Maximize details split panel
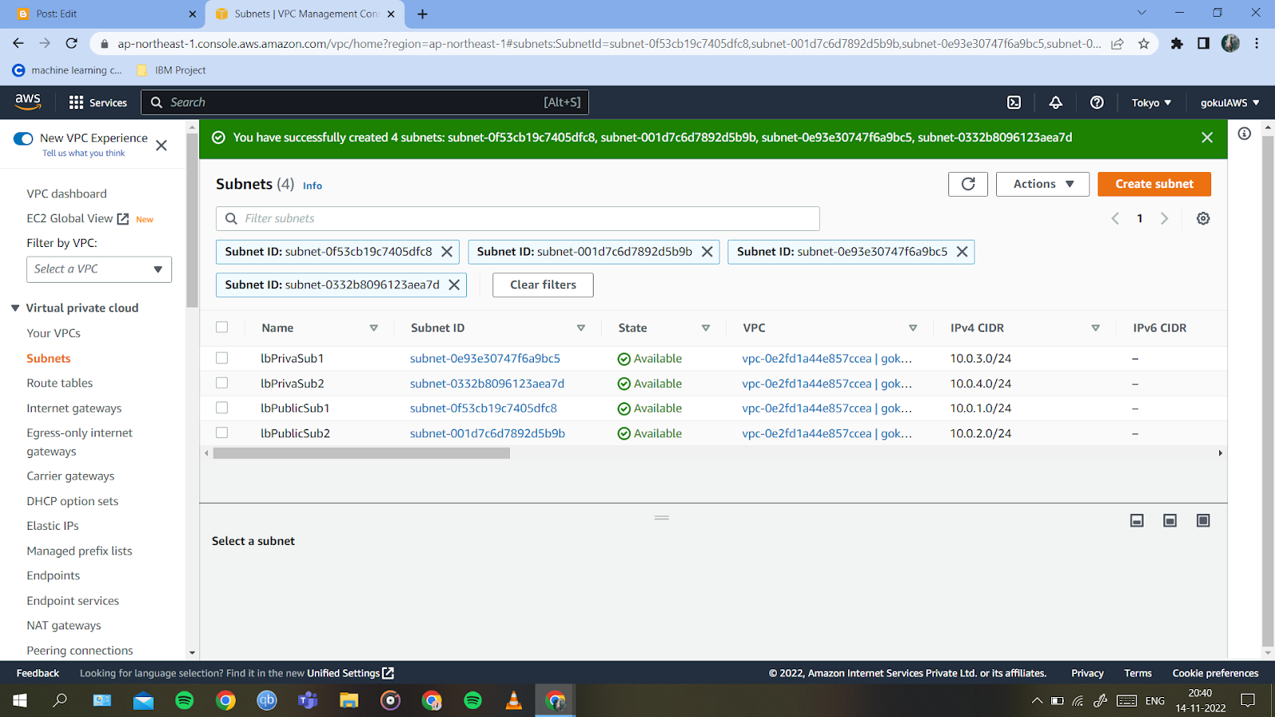 coord(1203,521)
